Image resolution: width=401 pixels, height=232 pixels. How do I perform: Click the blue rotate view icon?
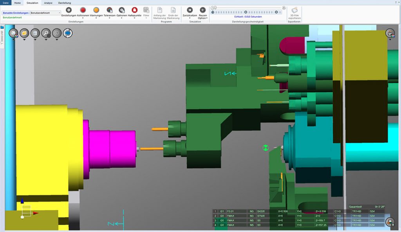click(x=68, y=33)
